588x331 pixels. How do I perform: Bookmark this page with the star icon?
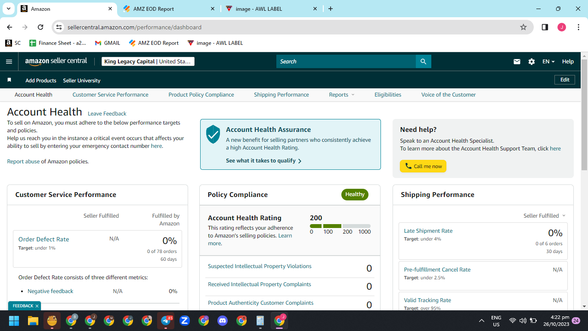pyautogui.click(x=523, y=27)
